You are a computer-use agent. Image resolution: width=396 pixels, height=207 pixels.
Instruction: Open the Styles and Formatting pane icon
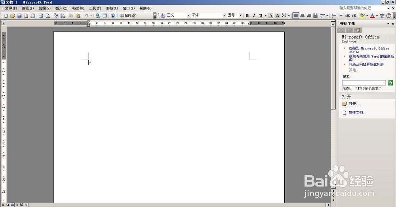click(163, 16)
